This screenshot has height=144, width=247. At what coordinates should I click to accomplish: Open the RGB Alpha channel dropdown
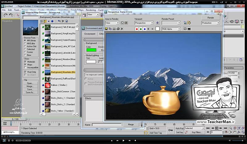point(171,29)
